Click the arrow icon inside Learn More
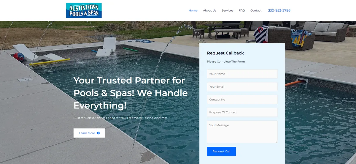 98,133
